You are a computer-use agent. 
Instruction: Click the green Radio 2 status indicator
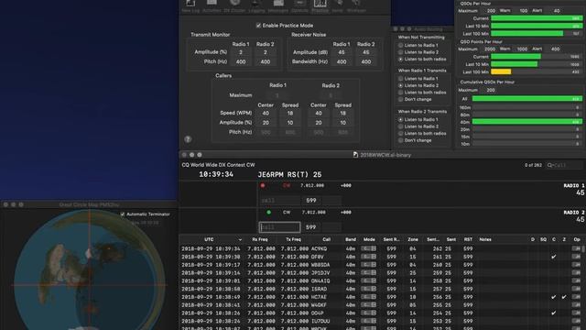coord(268,212)
